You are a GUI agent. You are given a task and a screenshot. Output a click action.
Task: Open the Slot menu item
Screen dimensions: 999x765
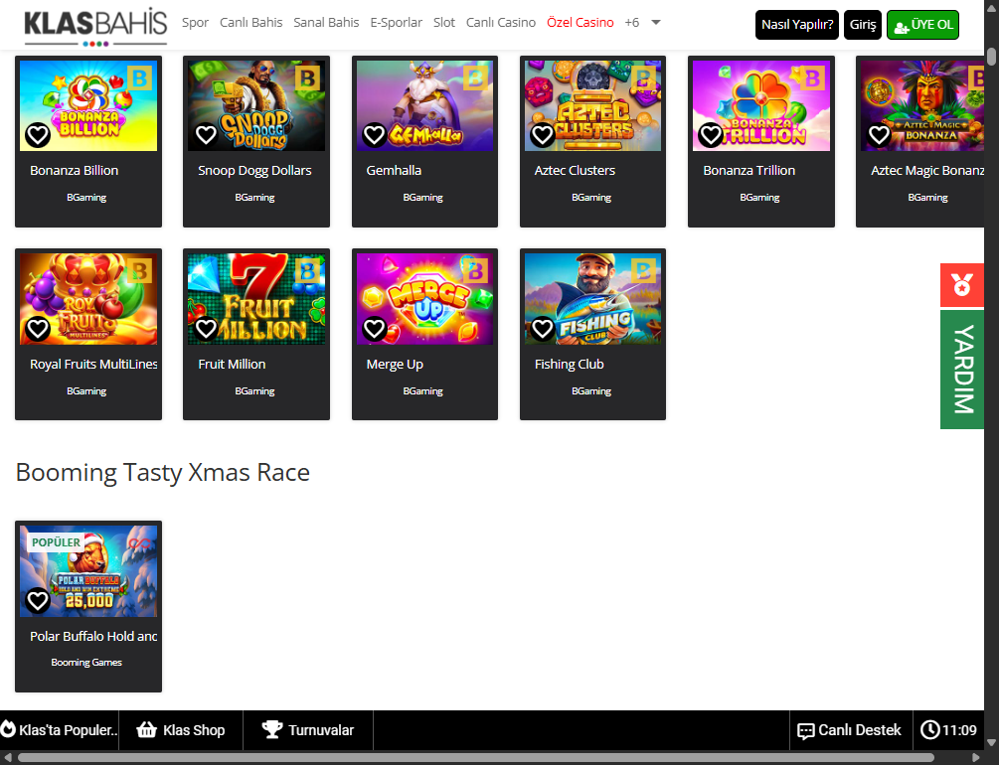(444, 23)
